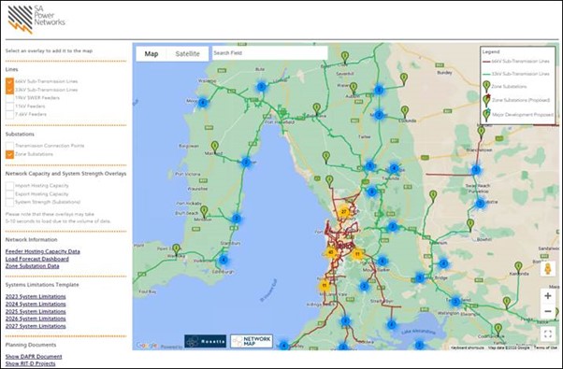The width and height of the screenshot is (563, 369).
Task: Click the SA Power Networks logo
Action: click(x=36, y=19)
